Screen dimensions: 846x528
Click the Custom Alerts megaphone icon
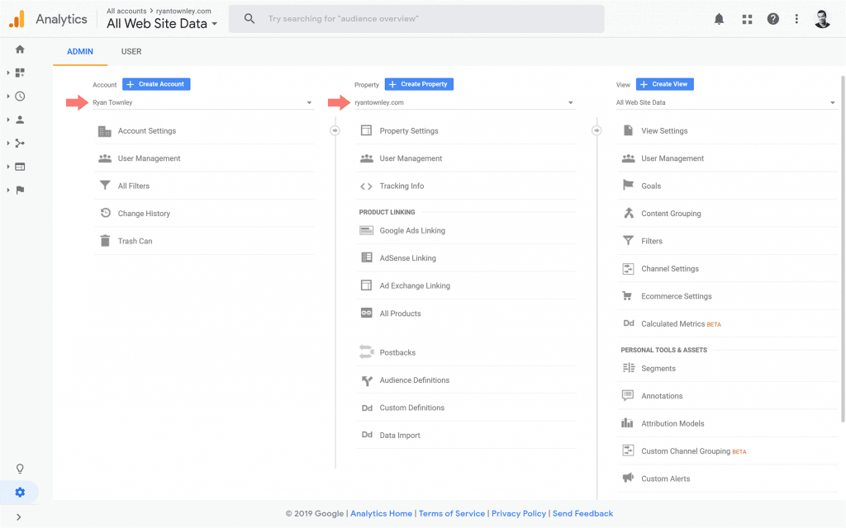[628, 478]
